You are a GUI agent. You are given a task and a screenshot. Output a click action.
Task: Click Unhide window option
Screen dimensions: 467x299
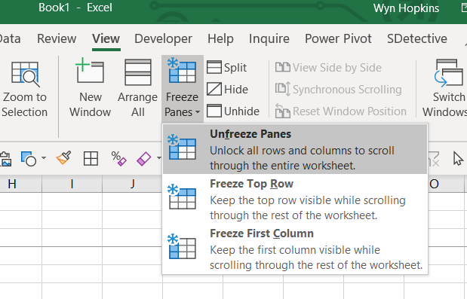pyautogui.click(x=233, y=111)
